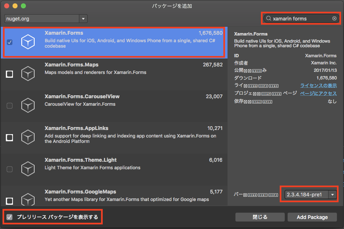Click the 10,271 download count
The width and height of the screenshot is (344, 229).
pyautogui.click(x=215, y=128)
